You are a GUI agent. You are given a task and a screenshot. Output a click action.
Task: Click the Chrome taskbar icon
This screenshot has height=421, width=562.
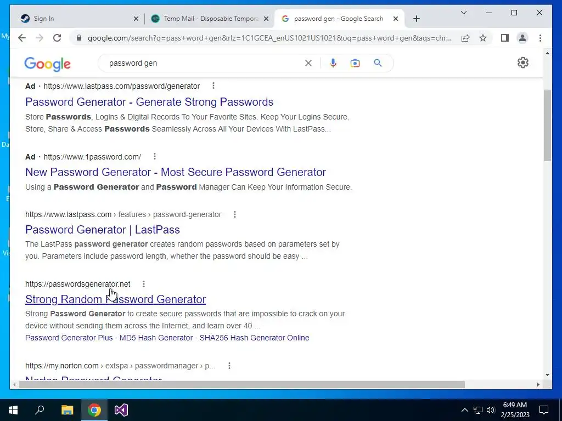click(94, 410)
